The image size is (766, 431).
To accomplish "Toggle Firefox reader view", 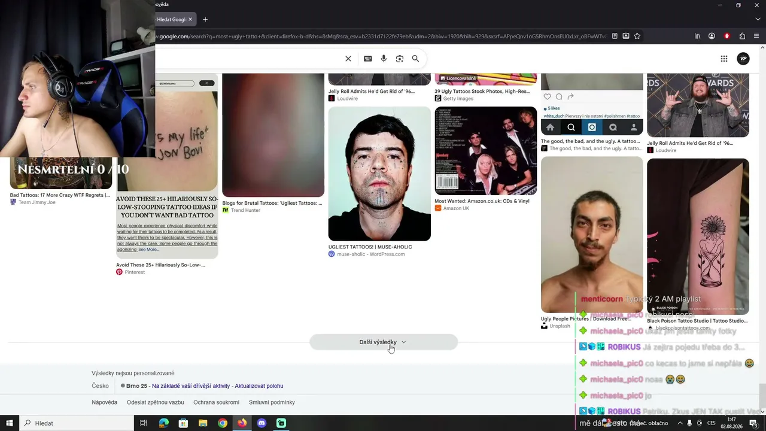I will [x=615, y=36].
